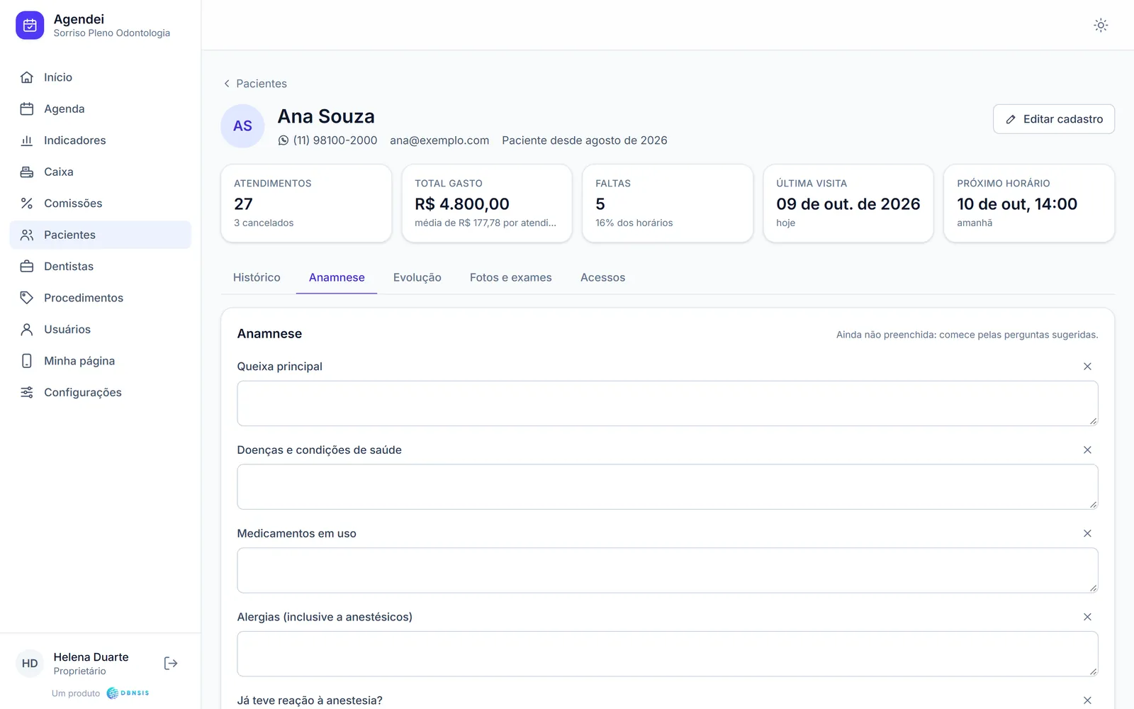The image size is (1134, 709).
Task: Click the DBNSIS product logo
Action: 128,693
